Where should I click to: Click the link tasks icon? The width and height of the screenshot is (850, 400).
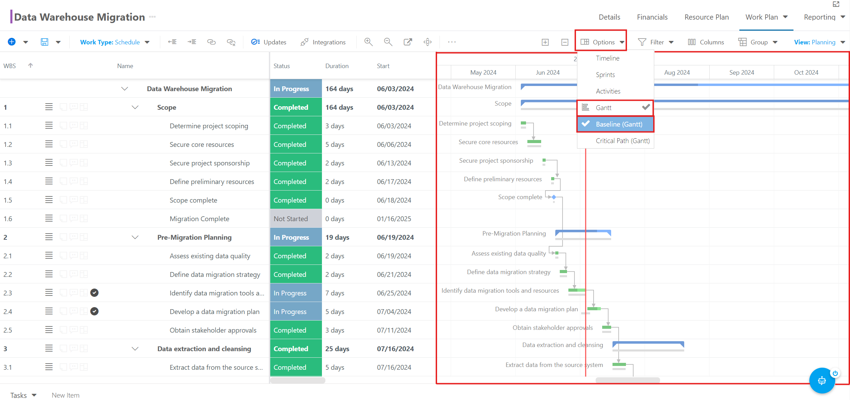211,42
